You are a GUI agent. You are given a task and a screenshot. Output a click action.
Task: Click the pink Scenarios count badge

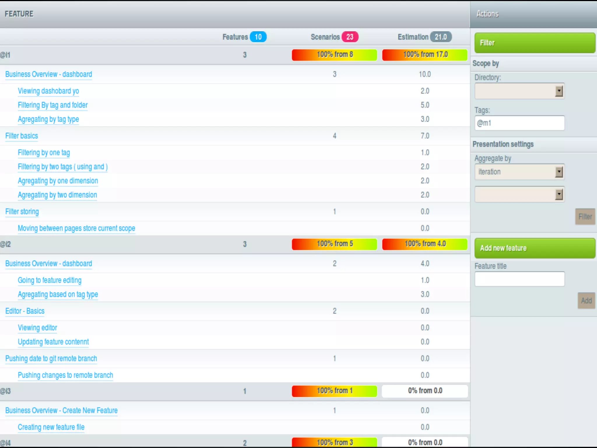pyautogui.click(x=350, y=37)
